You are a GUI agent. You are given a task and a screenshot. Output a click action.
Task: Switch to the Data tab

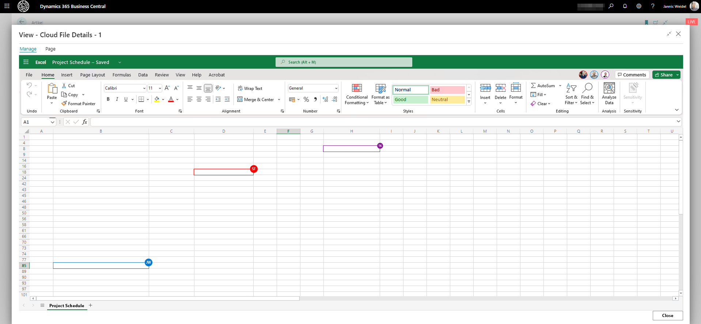143,75
